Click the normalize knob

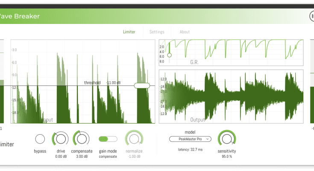134,139
